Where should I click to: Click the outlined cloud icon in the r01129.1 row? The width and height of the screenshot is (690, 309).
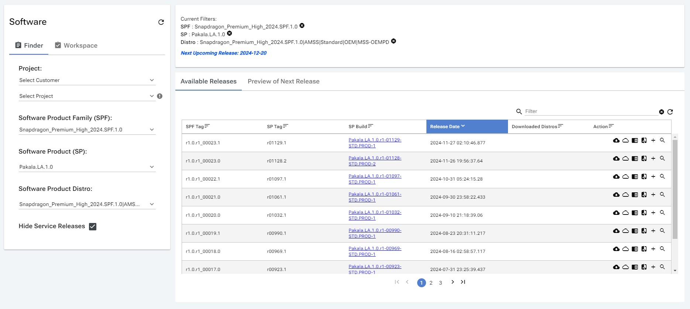click(625, 140)
